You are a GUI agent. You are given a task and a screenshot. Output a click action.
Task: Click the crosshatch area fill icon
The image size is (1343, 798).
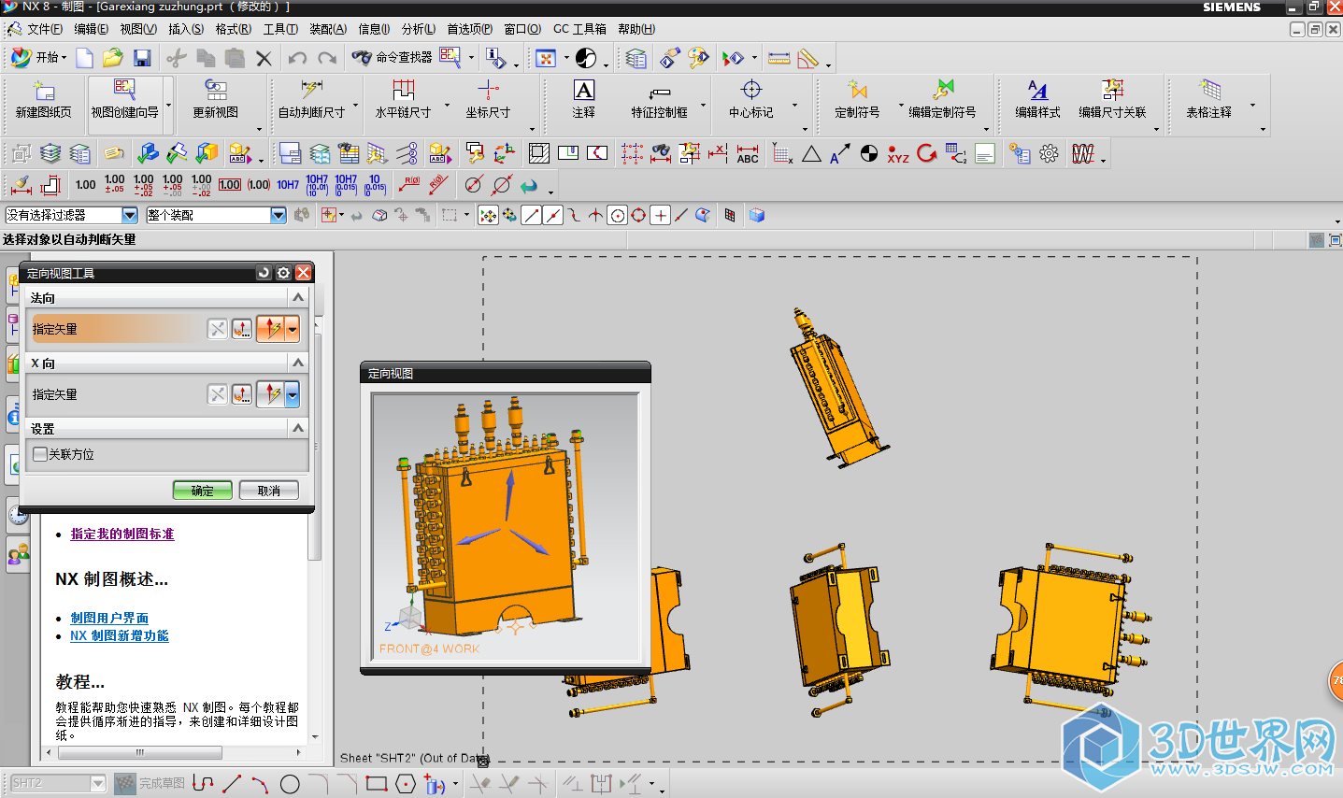[x=538, y=153]
